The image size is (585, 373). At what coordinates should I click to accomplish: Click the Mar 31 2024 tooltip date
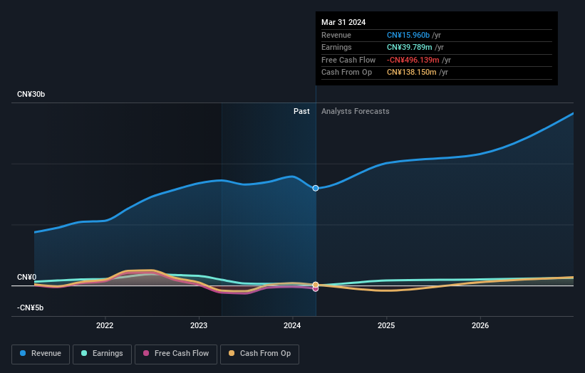[x=343, y=22]
